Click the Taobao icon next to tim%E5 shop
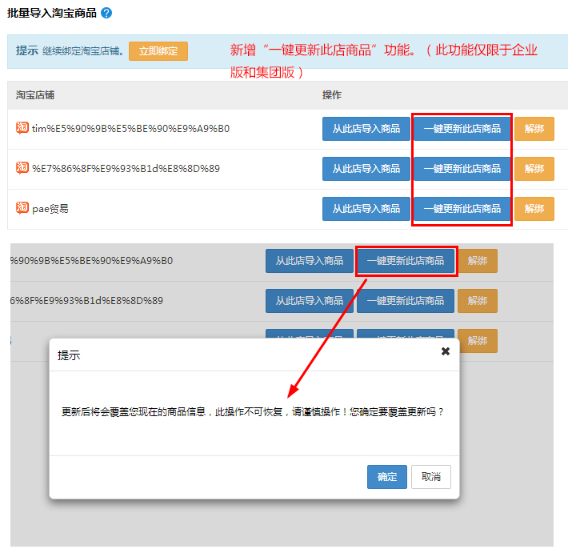568x557 pixels. point(22,128)
